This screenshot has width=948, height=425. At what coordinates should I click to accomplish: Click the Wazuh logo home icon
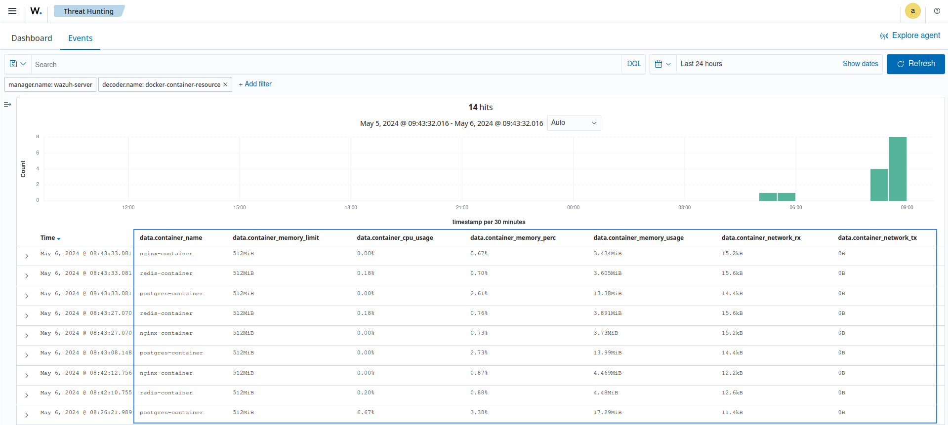[36, 11]
